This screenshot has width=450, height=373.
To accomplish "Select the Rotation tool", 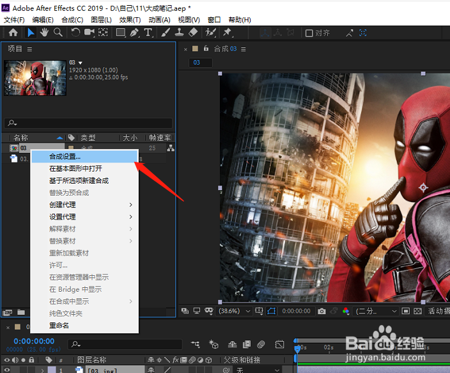I will click(75, 33).
